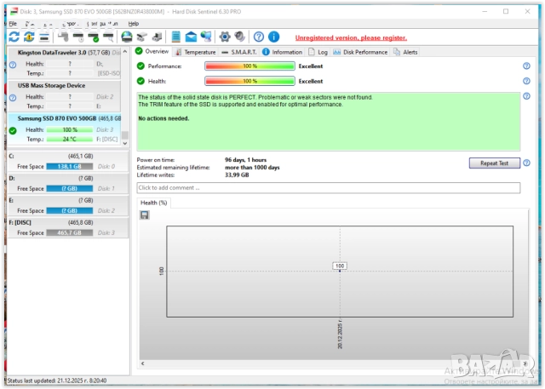Click the speaker sound icon in toolbar
The height and width of the screenshot is (389, 545).
coord(240,37)
